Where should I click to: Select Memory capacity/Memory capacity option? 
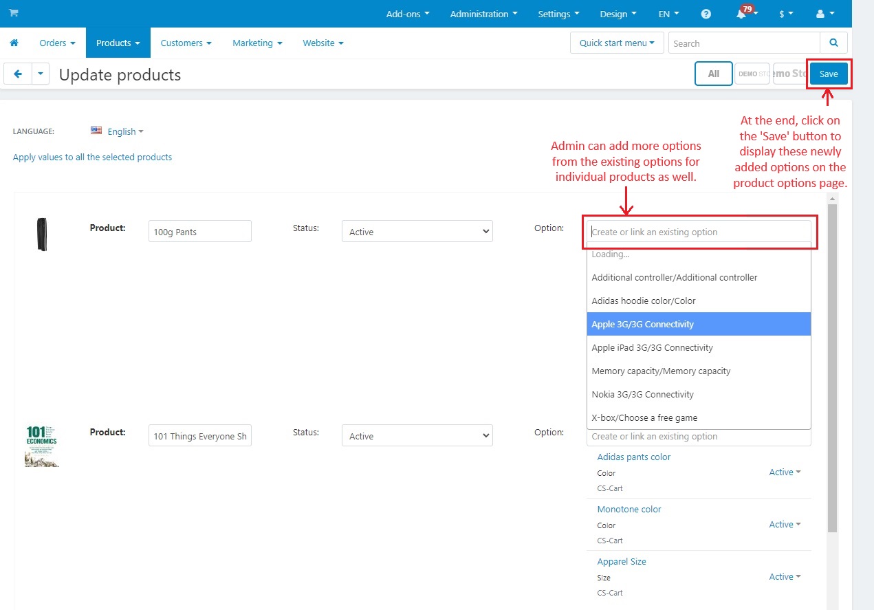[x=699, y=371]
